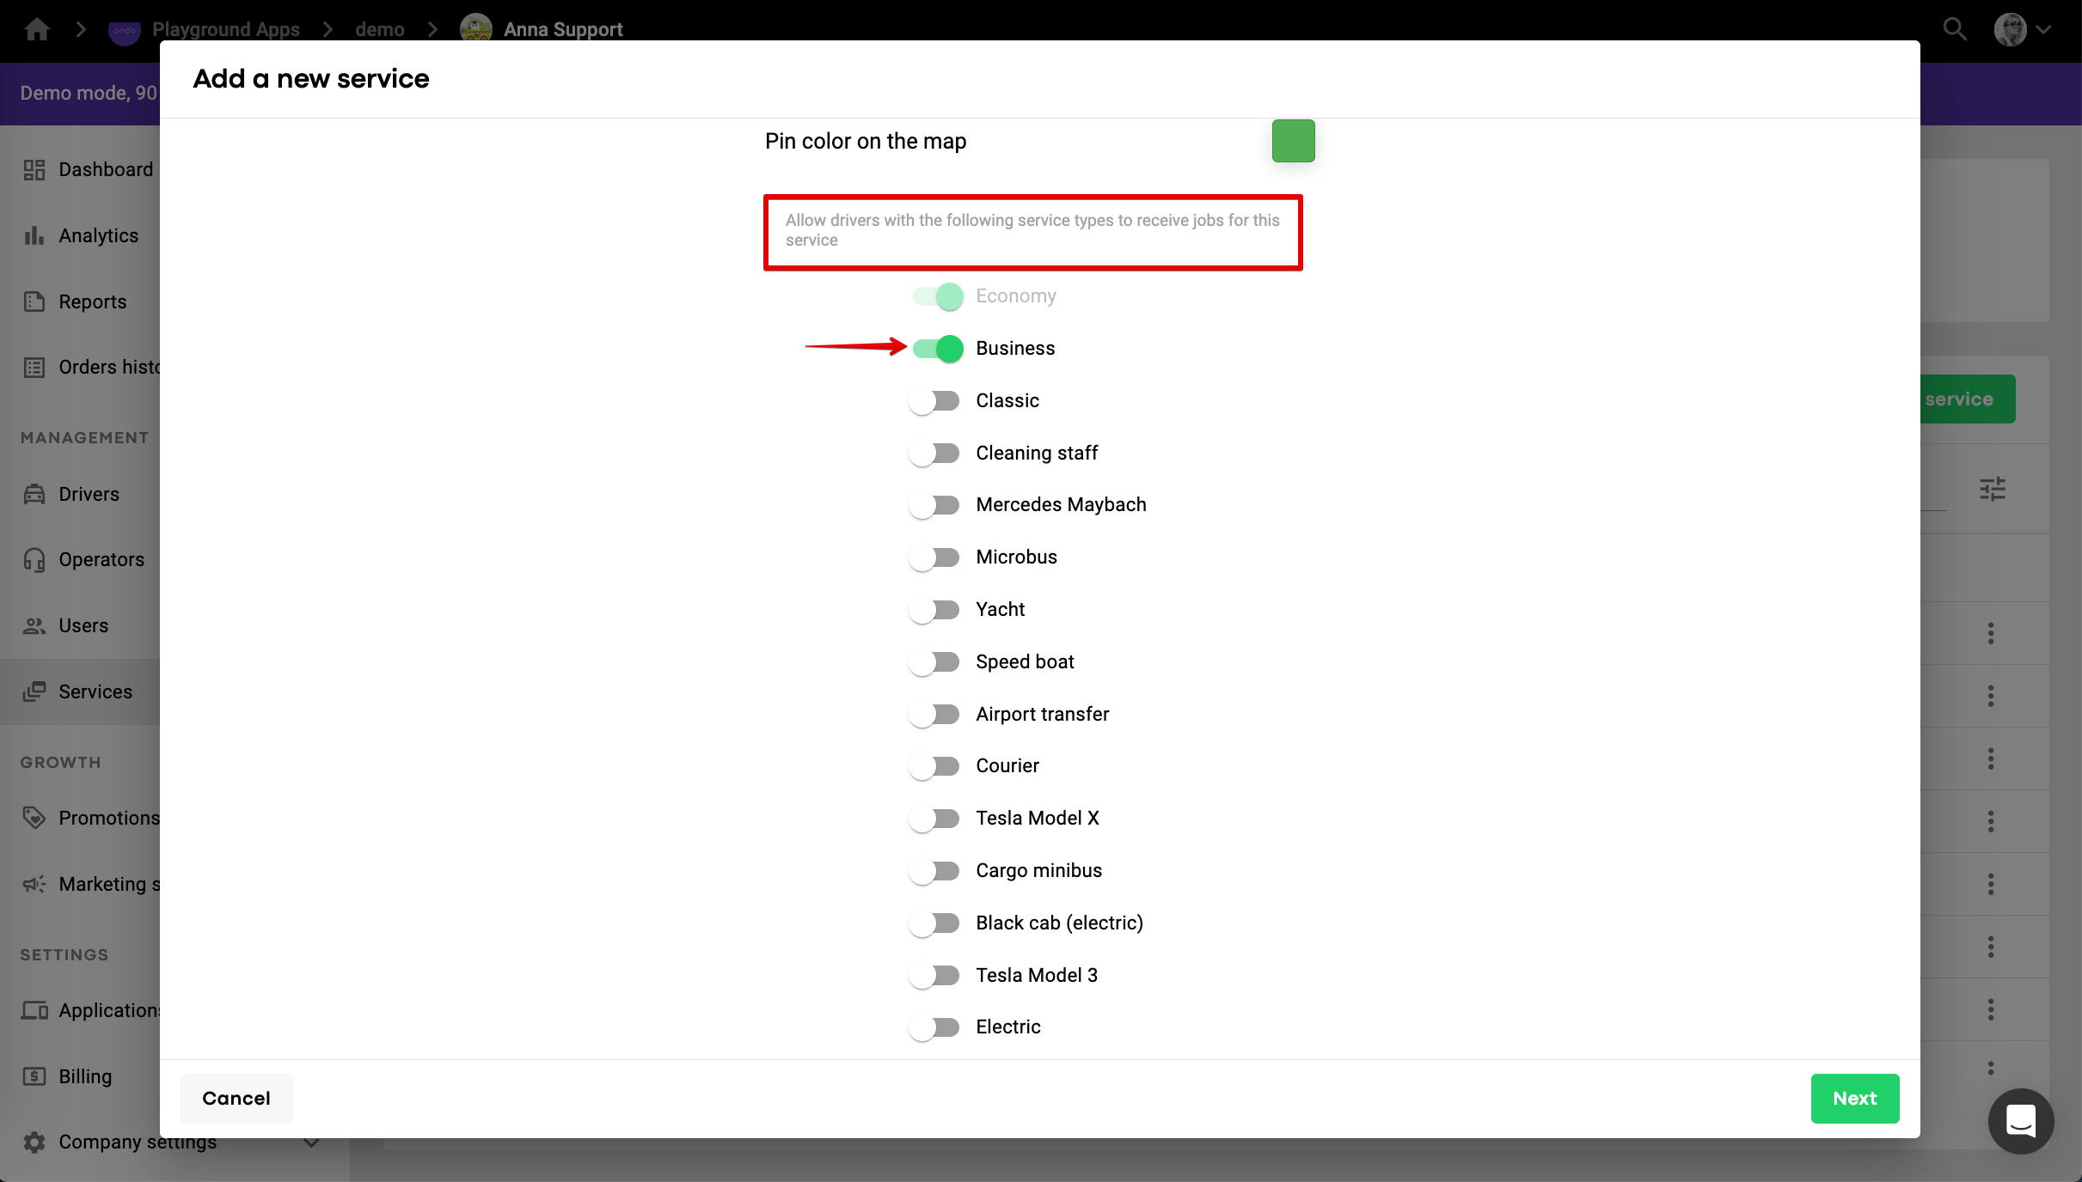Turn on the Yacht toggle
2082x1182 pixels.
click(x=935, y=610)
